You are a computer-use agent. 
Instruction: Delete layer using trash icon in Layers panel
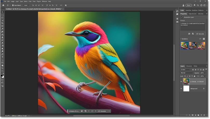click(x=204, y=115)
